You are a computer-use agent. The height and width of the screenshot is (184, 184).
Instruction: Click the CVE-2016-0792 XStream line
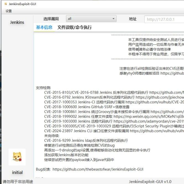coord(114,97)
